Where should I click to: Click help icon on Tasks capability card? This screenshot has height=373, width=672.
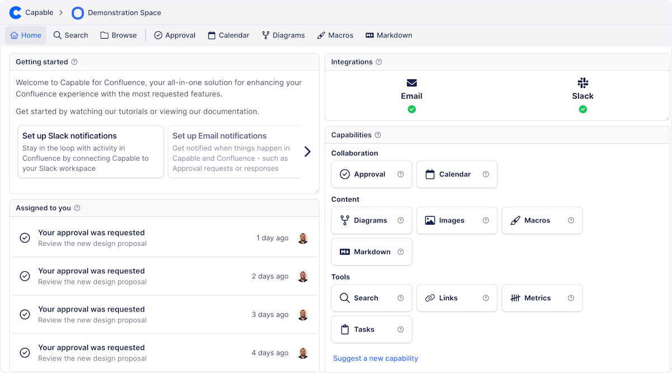(x=400, y=329)
